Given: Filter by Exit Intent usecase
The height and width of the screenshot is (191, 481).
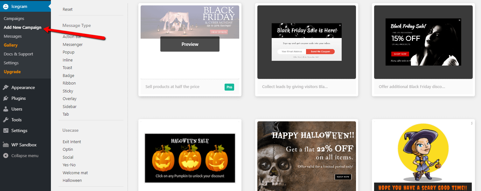Looking at the screenshot, I should coord(72,142).
